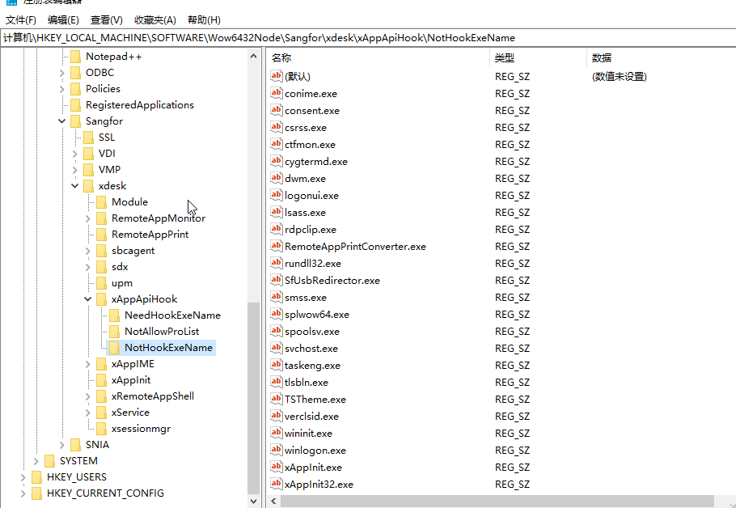Image resolution: width=736 pixels, height=508 pixels.
Task: Click the ab icon next to xAppInit.exe
Action: coord(277,467)
